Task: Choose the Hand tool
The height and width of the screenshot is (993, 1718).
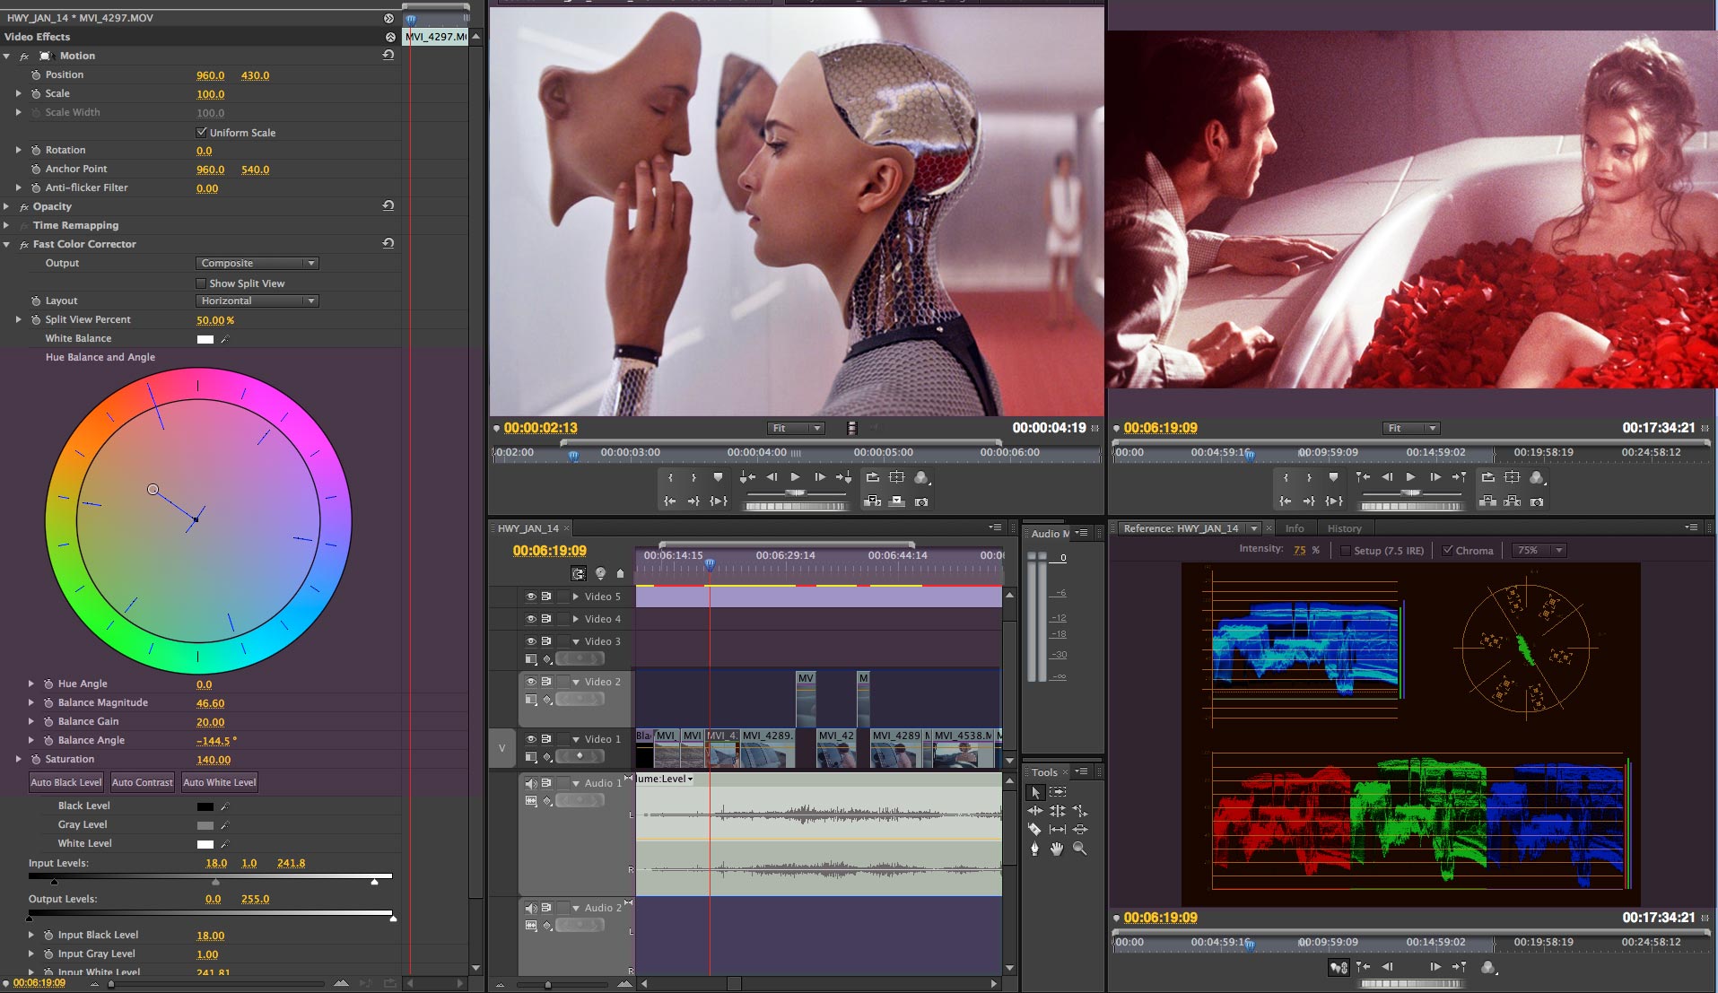Action: [1057, 849]
